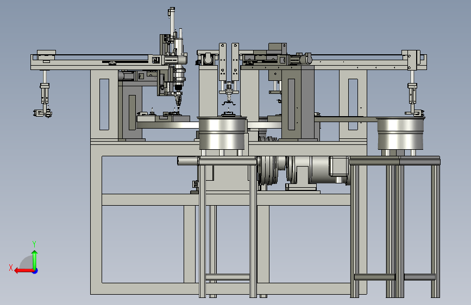Select the twin vertical plates above center bowl

tap(229, 62)
